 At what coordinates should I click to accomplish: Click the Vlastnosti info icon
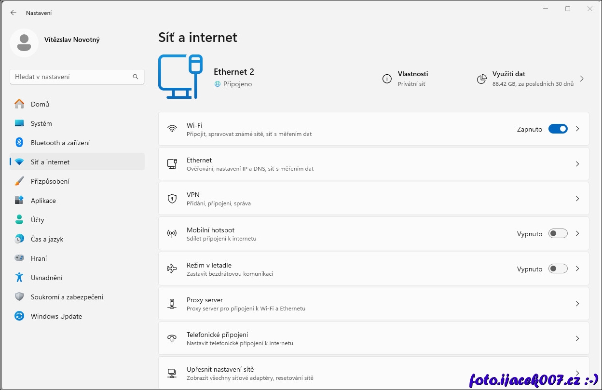pyautogui.click(x=387, y=79)
